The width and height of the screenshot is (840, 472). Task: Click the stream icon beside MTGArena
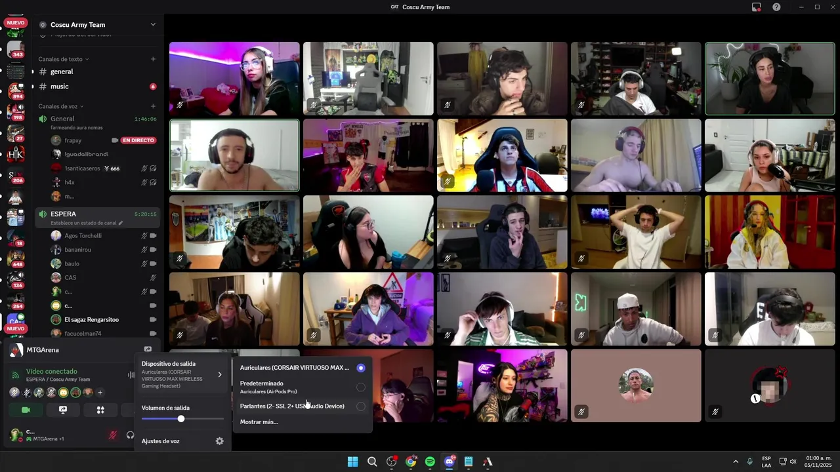(x=148, y=349)
